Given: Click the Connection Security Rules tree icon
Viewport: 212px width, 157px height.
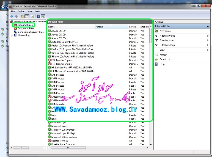Looking at the screenshot, I should coord(15,32).
